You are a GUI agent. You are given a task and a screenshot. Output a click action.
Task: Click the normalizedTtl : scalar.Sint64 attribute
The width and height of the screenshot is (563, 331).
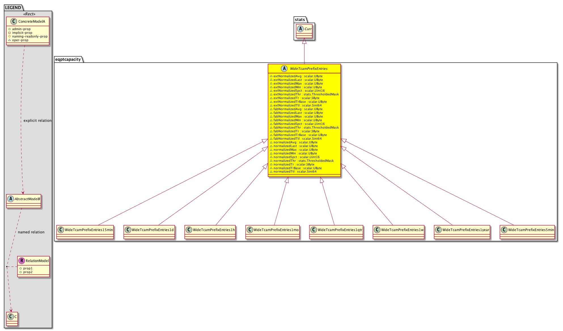coord(295,172)
